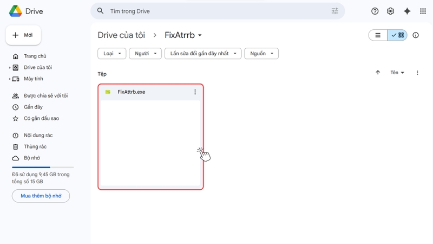Click the Nội dung rác spam icon

16,135
